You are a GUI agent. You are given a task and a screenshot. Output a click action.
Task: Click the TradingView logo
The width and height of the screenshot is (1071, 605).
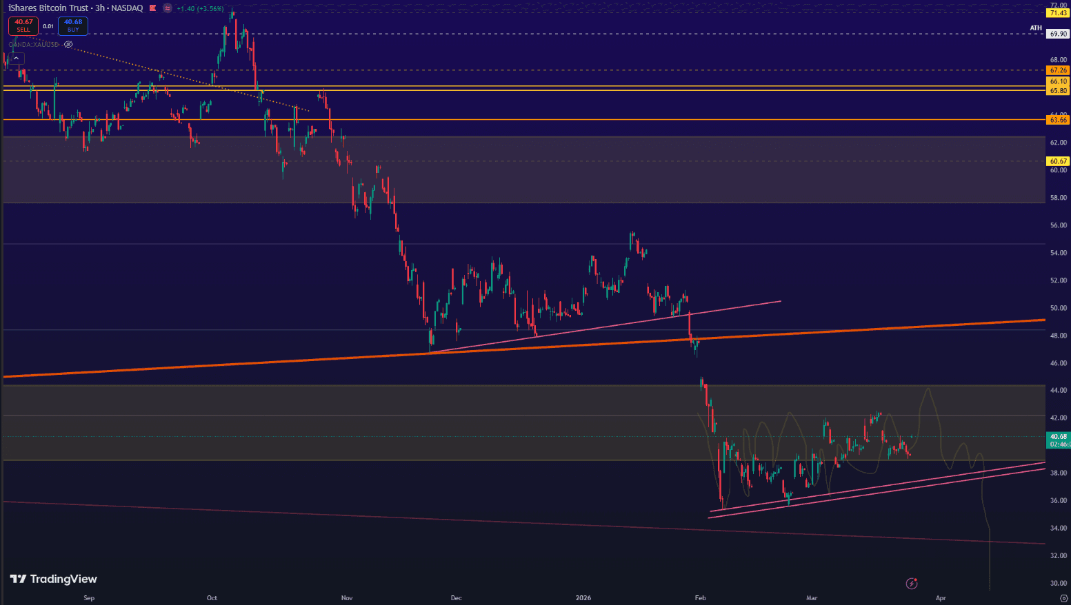[x=54, y=579]
